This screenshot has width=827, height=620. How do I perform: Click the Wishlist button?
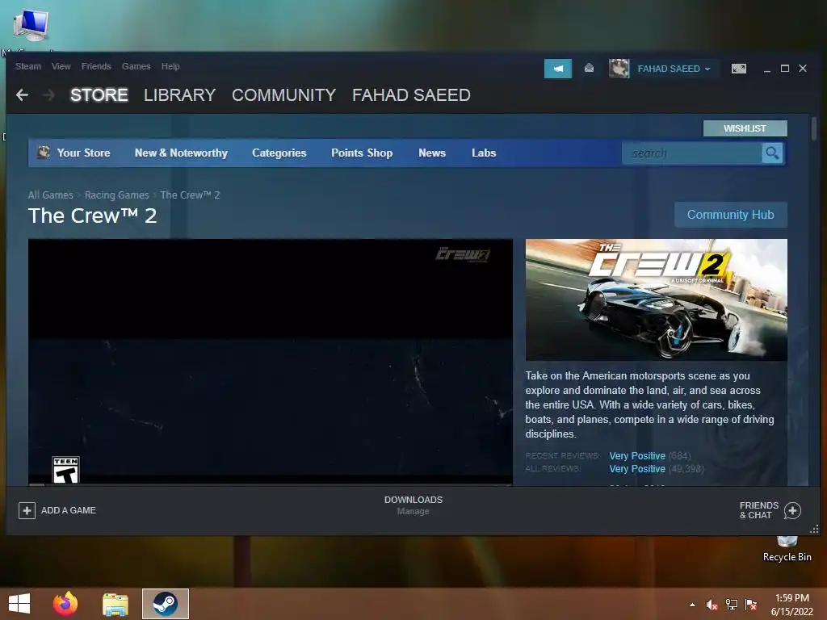point(745,128)
